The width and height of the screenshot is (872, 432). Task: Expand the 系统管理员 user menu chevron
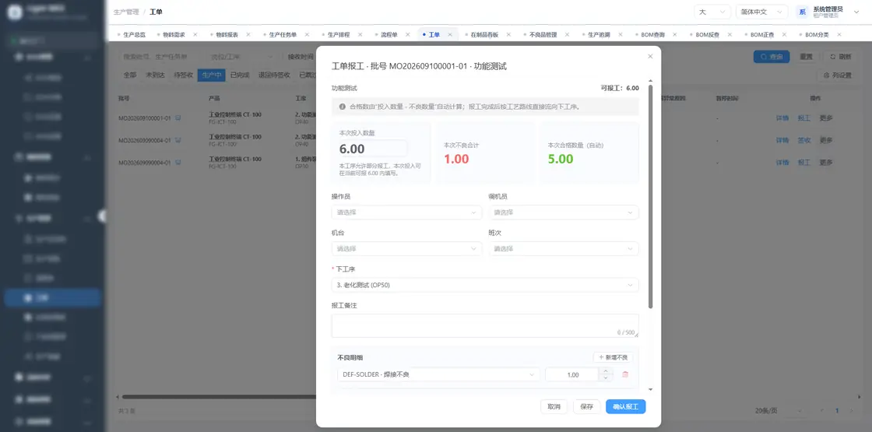point(856,12)
